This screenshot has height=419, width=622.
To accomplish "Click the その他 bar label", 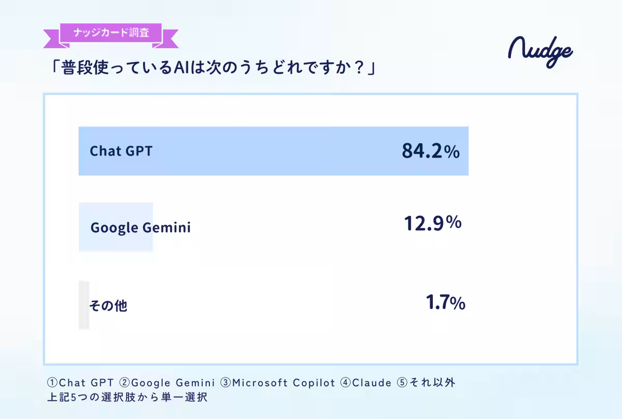I will click(108, 305).
